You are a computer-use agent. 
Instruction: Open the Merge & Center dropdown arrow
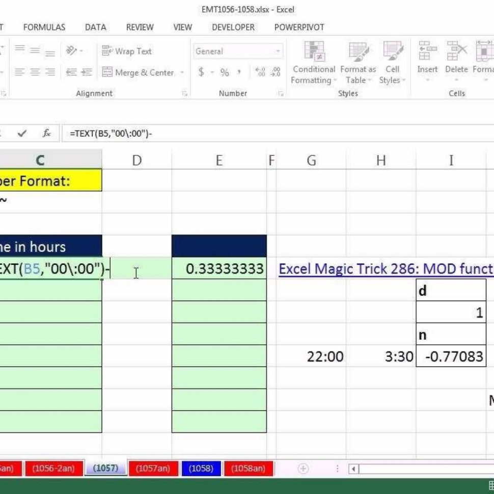(182, 72)
